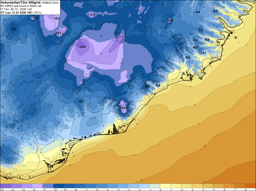The width and height of the screenshot is (256, 191).
Task: Select the -4.1 temperature label
Action: [x=204, y=53]
